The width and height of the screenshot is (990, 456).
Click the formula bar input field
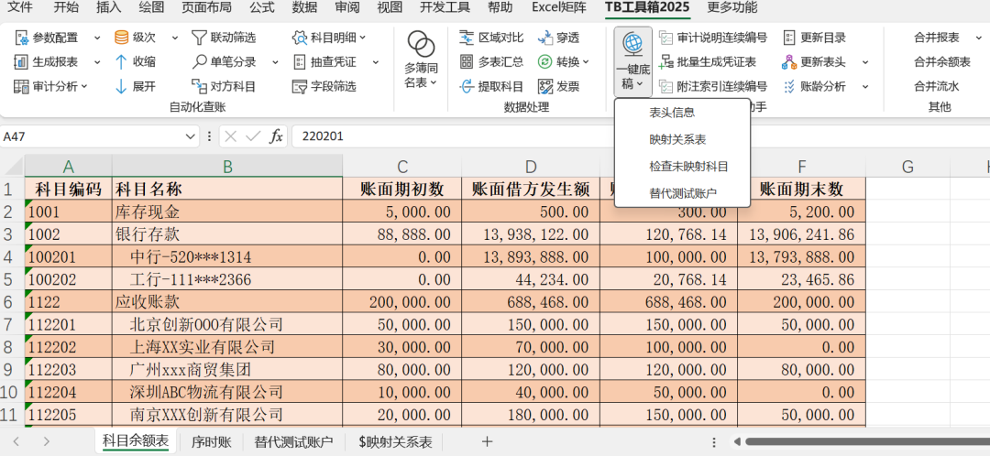641,136
